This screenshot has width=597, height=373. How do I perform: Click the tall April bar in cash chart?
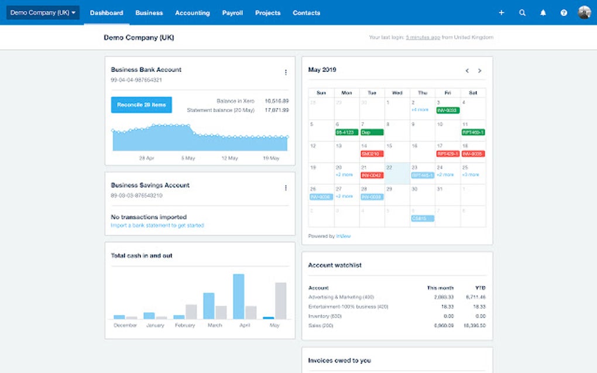[x=239, y=296]
